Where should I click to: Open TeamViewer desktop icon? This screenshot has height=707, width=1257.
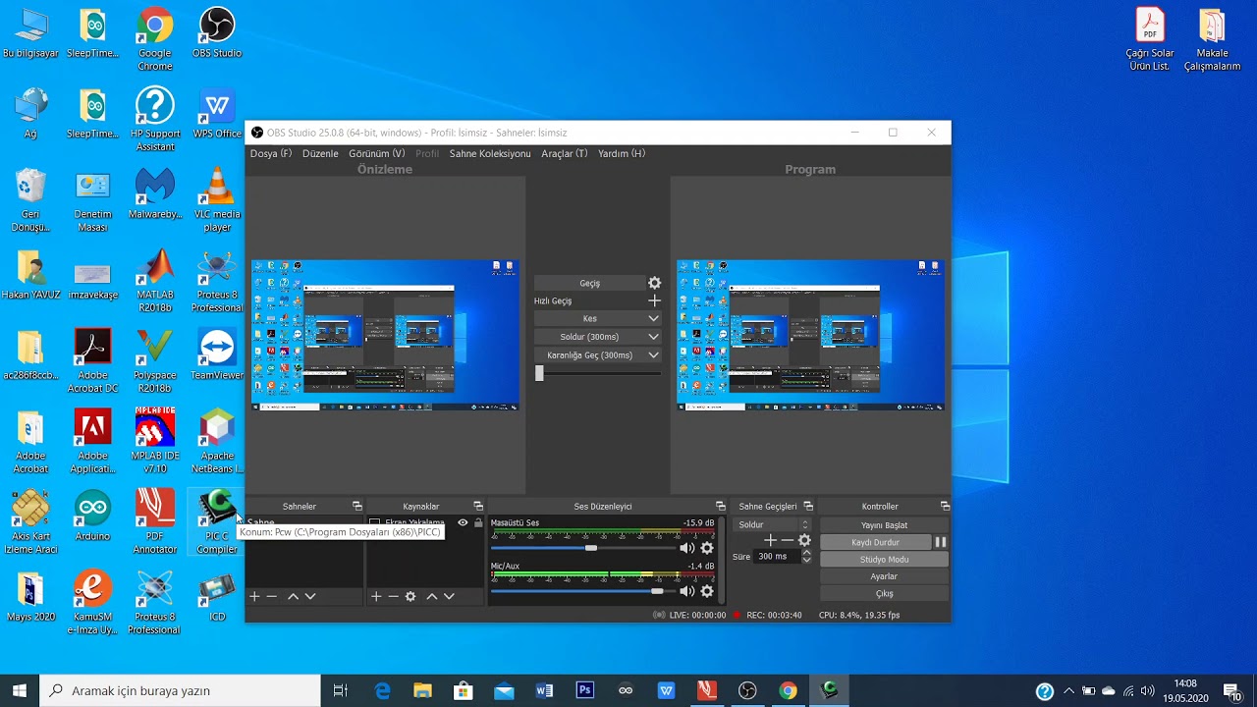click(217, 354)
